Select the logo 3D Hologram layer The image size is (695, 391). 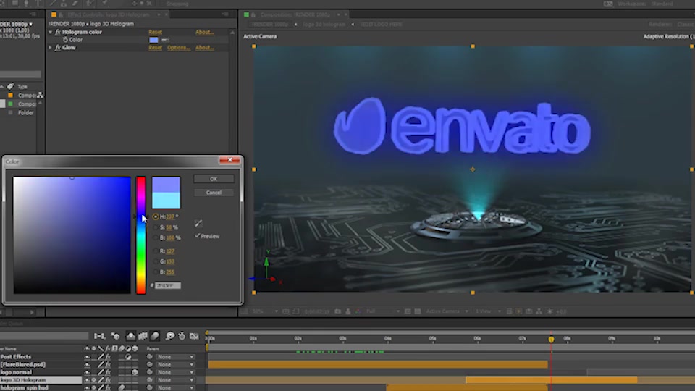pos(41,380)
